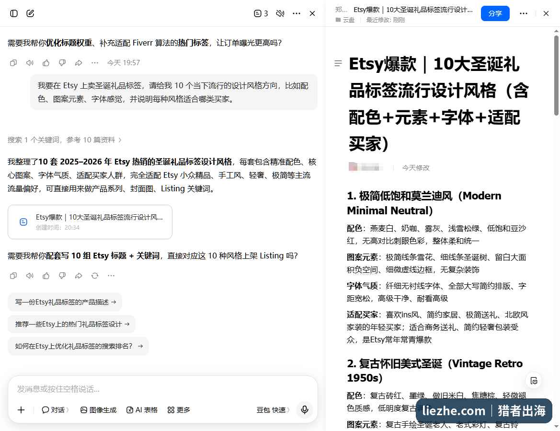Thumbs up the Etsy styles reply

click(x=46, y=276)
